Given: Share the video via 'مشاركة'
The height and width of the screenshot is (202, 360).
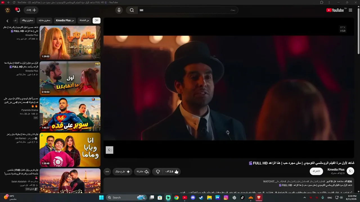Looking at the screenshot, I should [143, 172].
